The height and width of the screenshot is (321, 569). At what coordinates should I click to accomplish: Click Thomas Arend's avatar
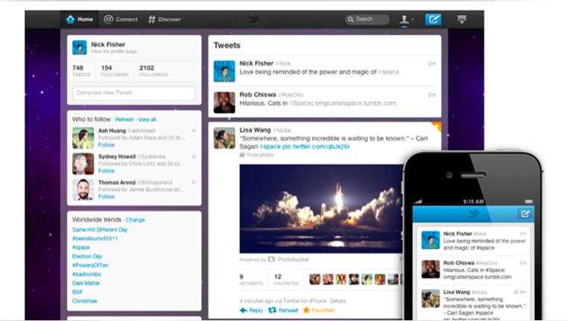pos(83,189)
